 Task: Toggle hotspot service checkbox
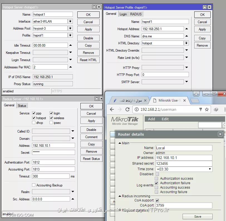tap(34, 118)
